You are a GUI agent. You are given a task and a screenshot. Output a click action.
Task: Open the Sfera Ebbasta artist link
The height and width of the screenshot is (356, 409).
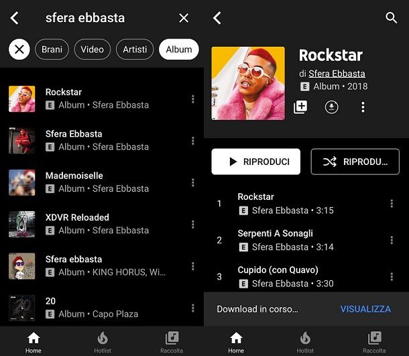[337, 74]
